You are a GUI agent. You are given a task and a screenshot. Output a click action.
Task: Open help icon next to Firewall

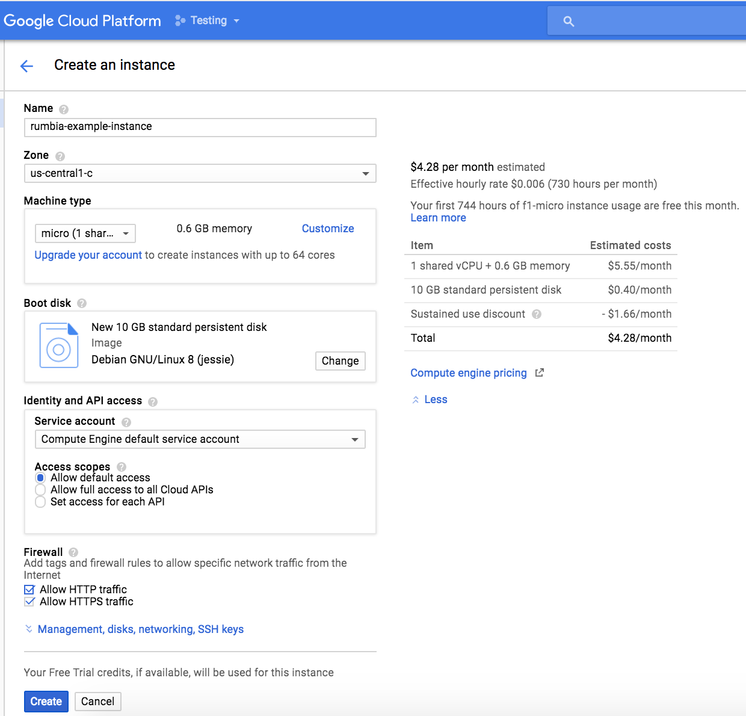(x=73, y=552)
